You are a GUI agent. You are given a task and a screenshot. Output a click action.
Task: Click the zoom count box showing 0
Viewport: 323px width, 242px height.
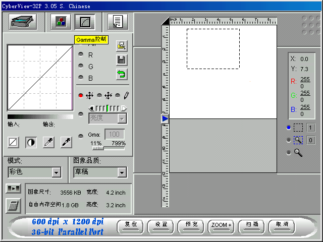[311, 140]
